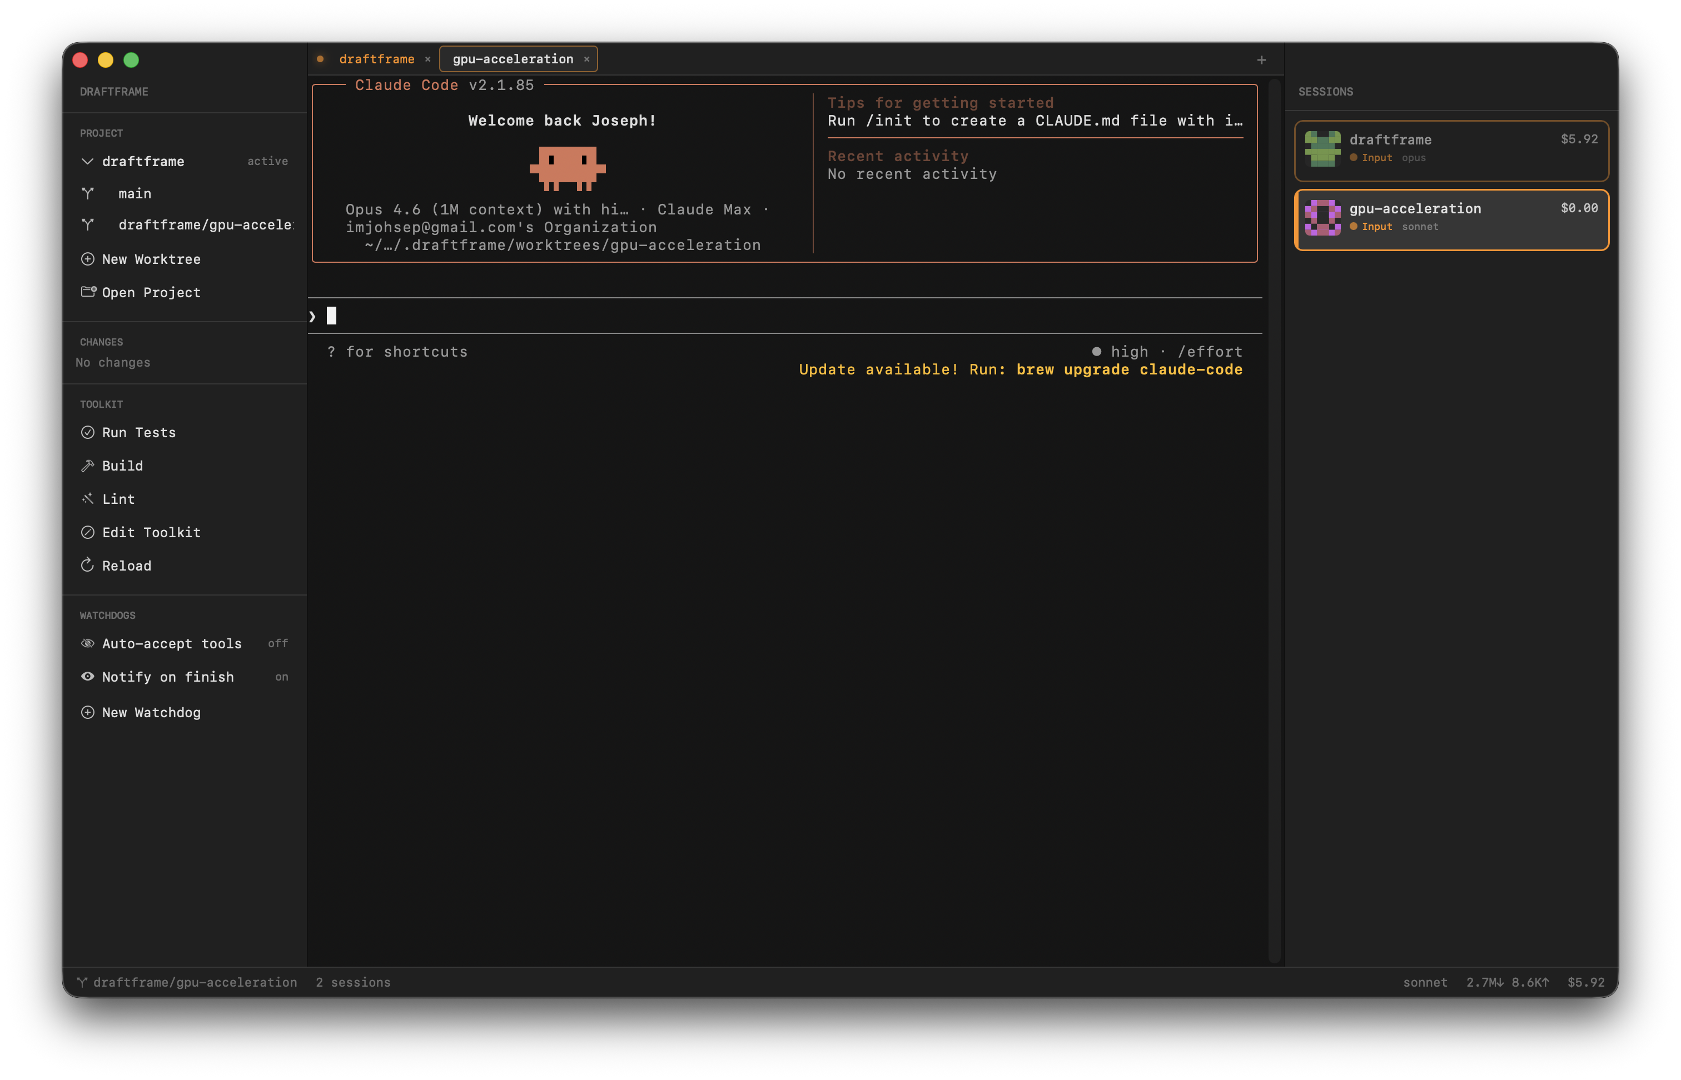Screen dimensions: 1681x1080
Task: Run Tests from the Toolkit
Action: click(x=138, y=432)
